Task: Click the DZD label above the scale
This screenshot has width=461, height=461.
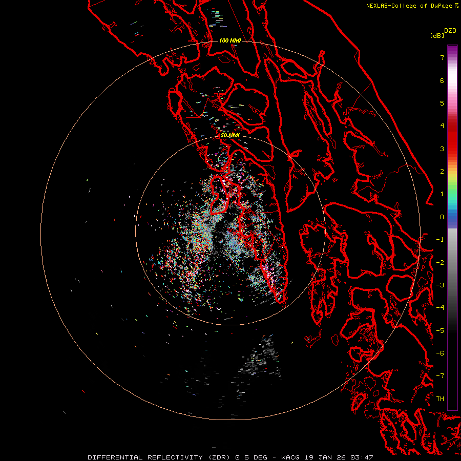Action: (450, 31)
